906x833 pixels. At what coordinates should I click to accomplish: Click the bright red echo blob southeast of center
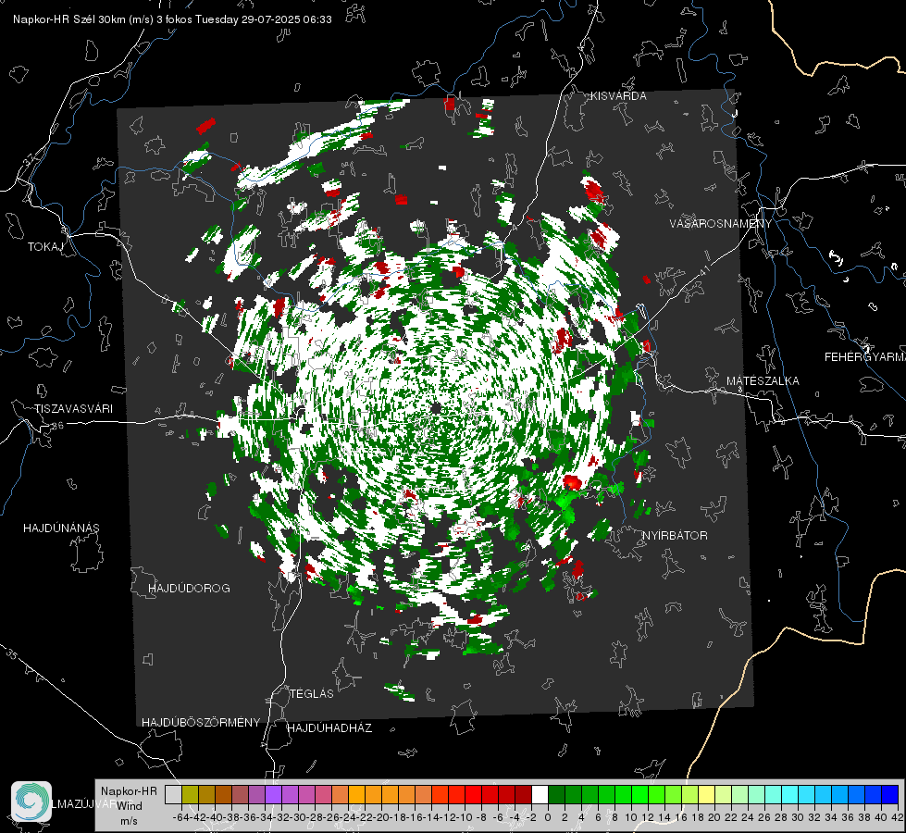[573, 481]
